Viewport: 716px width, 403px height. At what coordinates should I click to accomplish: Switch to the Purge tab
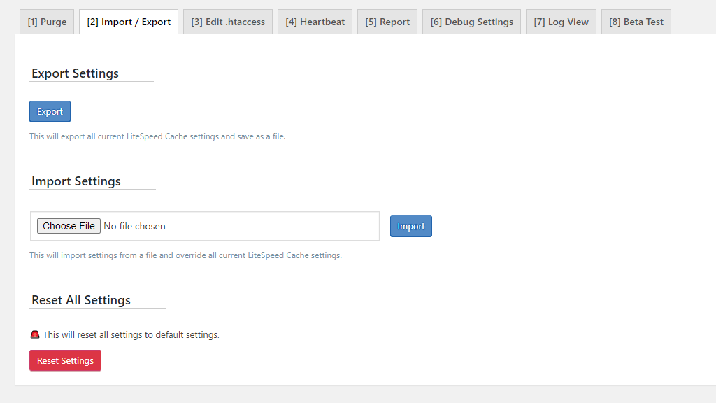(47, 22)
